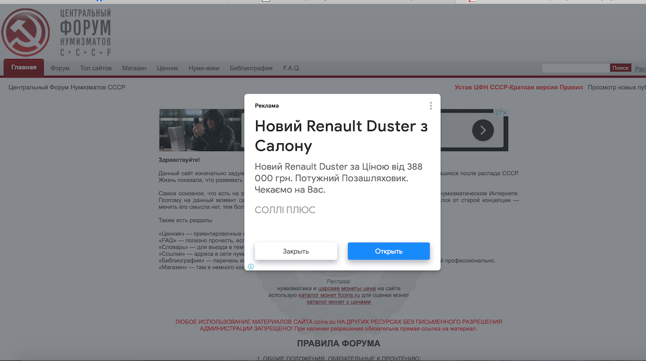646x361 pixels.
Task: Click the Здравствуйте! greeting text
Action: point(179,160)
